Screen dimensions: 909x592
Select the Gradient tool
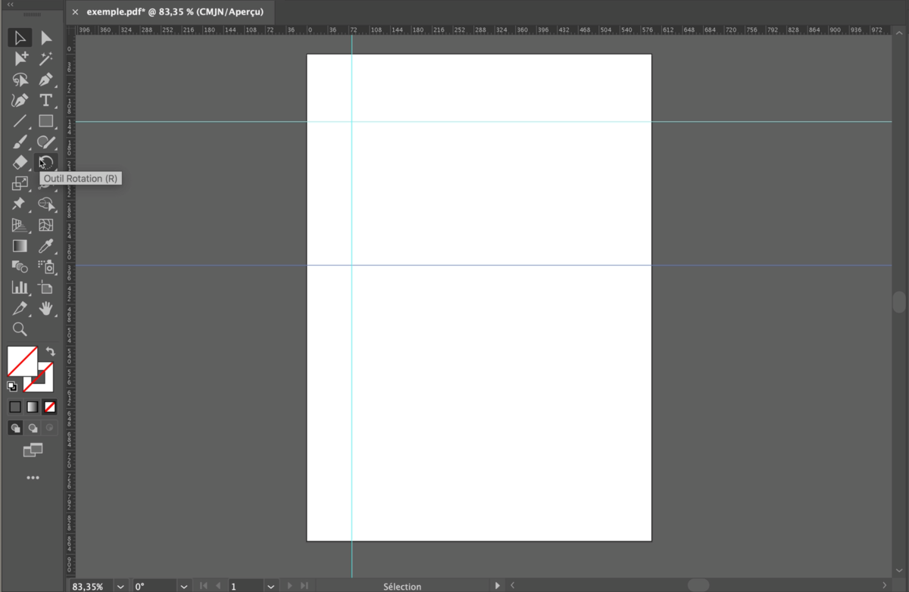click(x=20, y=245)
